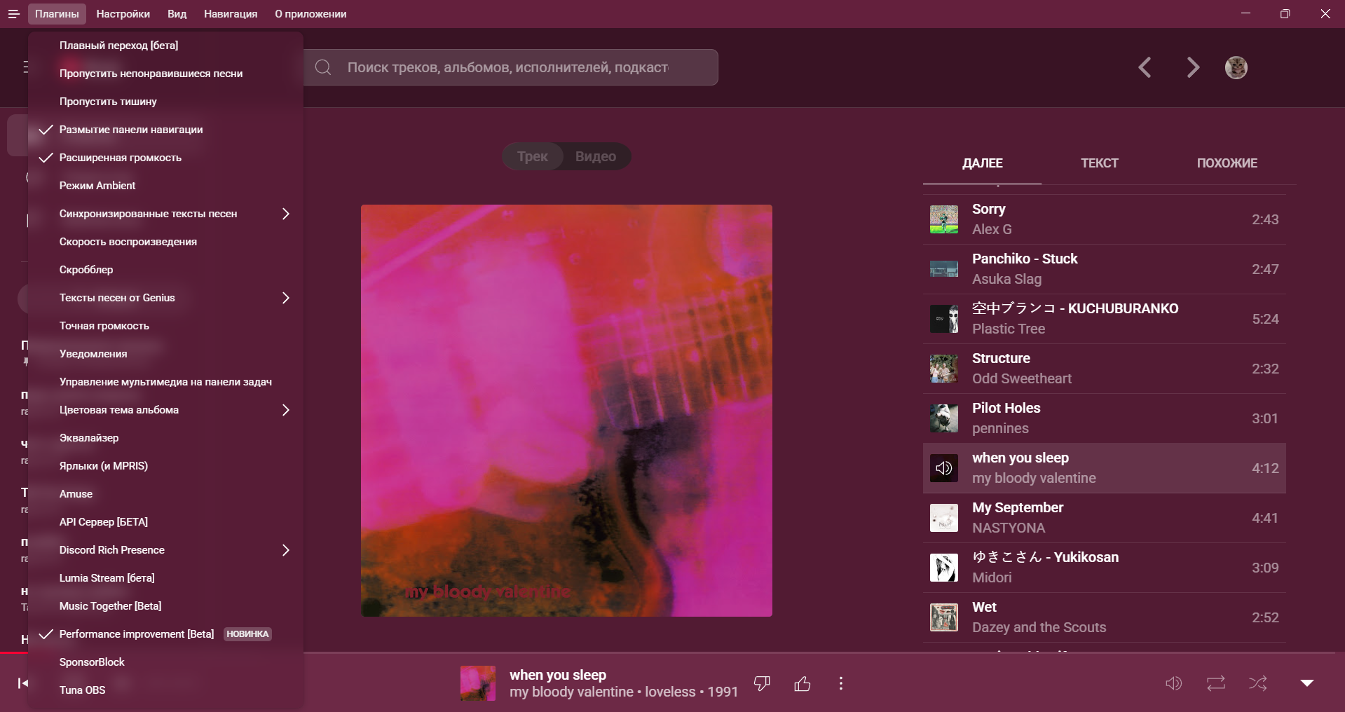This screenshot has width=1345, height=712.
Task: Toggle repeat mode in player bar
Action: [x=1216, y=683]
